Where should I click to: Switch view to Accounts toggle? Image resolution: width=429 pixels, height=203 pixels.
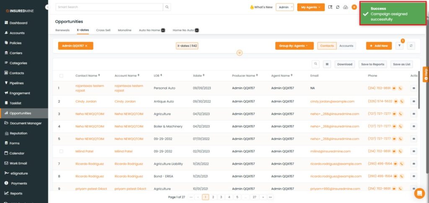coord(346,46)
